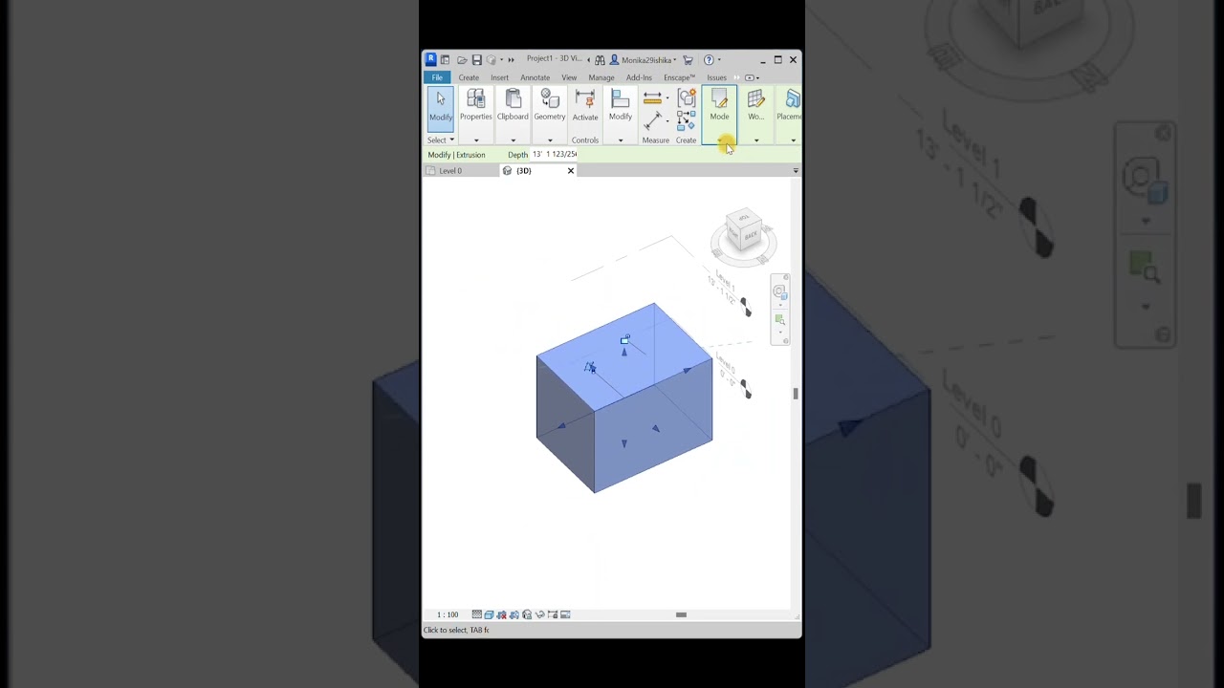The height and width of the screenshot is (688, 1224).
Task: Expand the Clipboard panel dropdown arrow
Action: (514, 140)
